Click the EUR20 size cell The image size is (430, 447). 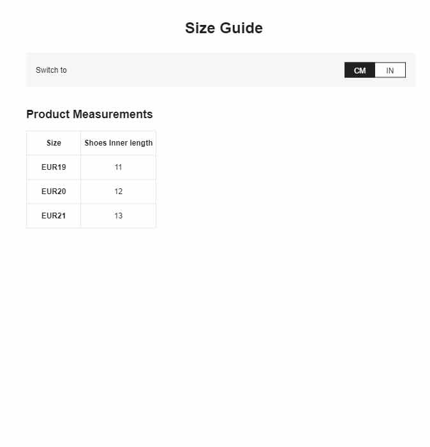(x=54, y=192)
